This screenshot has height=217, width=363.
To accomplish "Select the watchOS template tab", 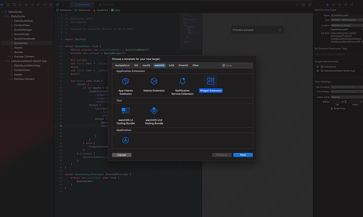I will [160, 66].
